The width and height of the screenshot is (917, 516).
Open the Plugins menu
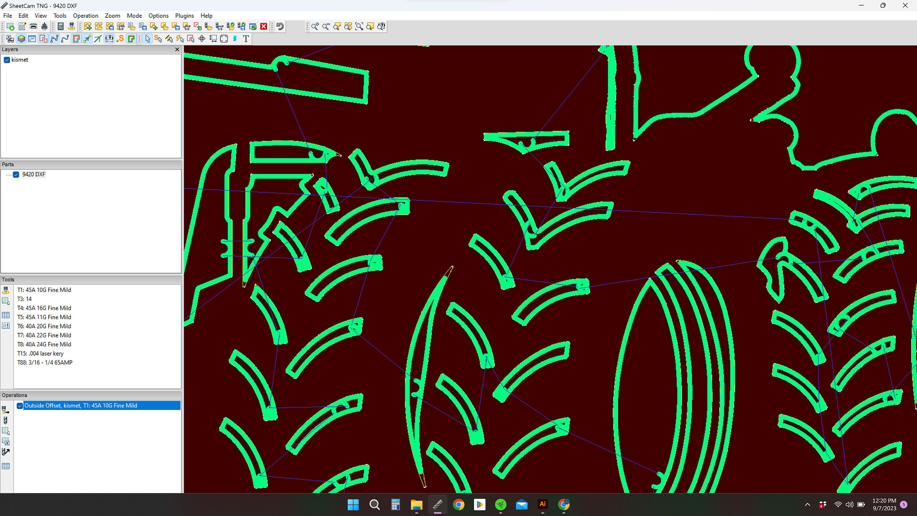click(184, 16)
